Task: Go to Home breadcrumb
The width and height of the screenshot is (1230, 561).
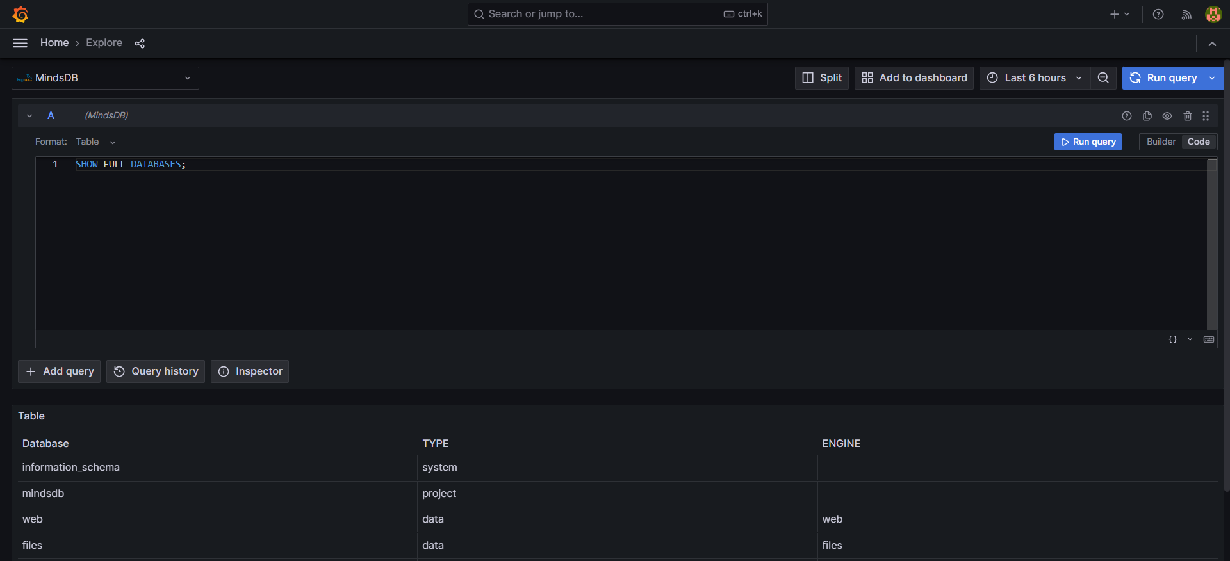Action: (x=54, y=43)
